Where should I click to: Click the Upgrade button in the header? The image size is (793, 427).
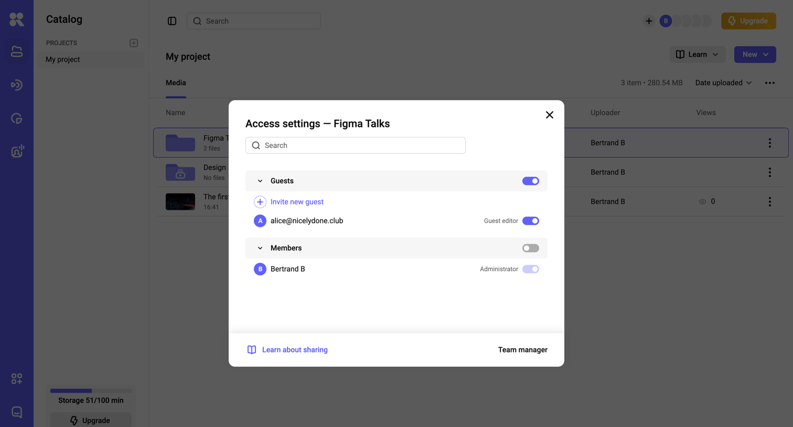(x=748, y=21)
